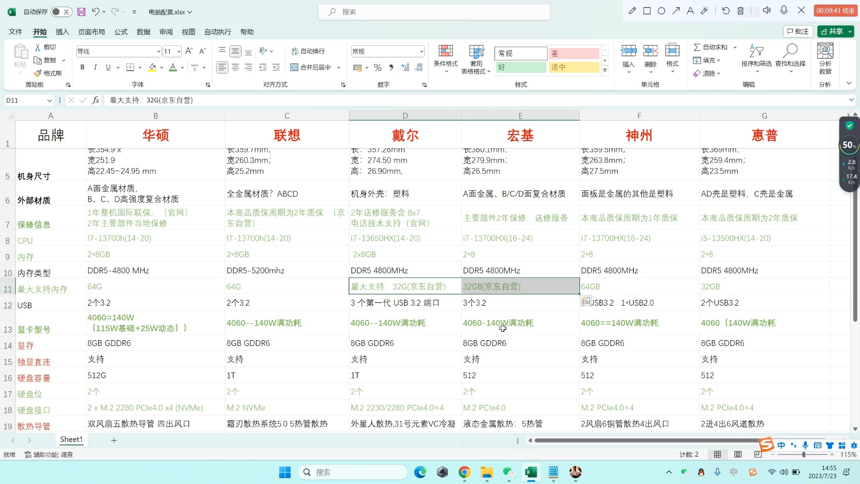Toggle bold formatting
860x484 pixels.
82,67
